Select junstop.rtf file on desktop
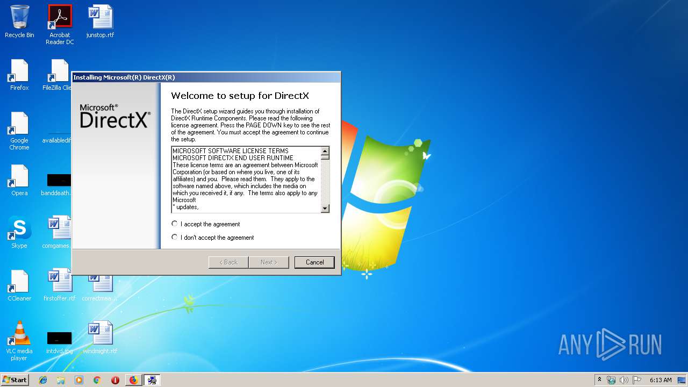The image size is (688, 387). 101,22
